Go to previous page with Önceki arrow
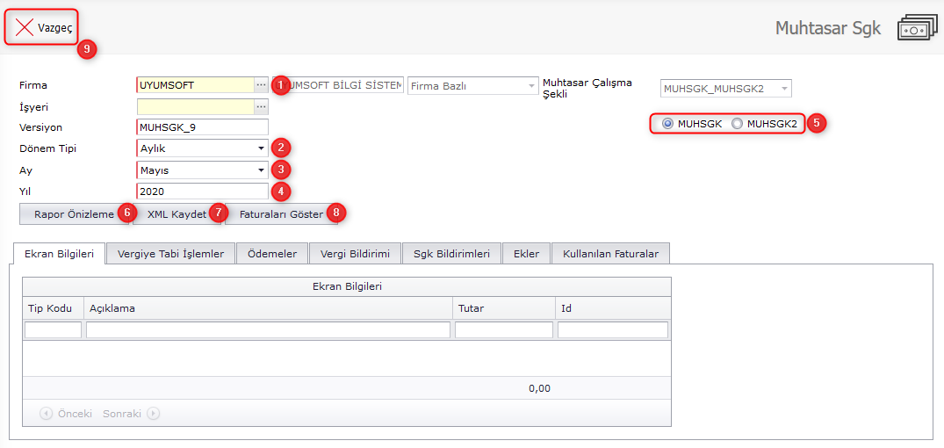Screen dimensions: 944x448 [x=47, y=413]
